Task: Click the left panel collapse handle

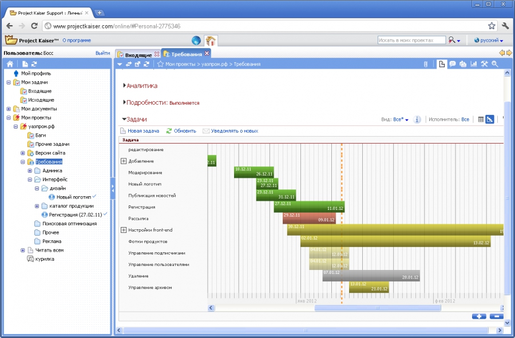Action: pyautogui.click(x=113, y=188)
